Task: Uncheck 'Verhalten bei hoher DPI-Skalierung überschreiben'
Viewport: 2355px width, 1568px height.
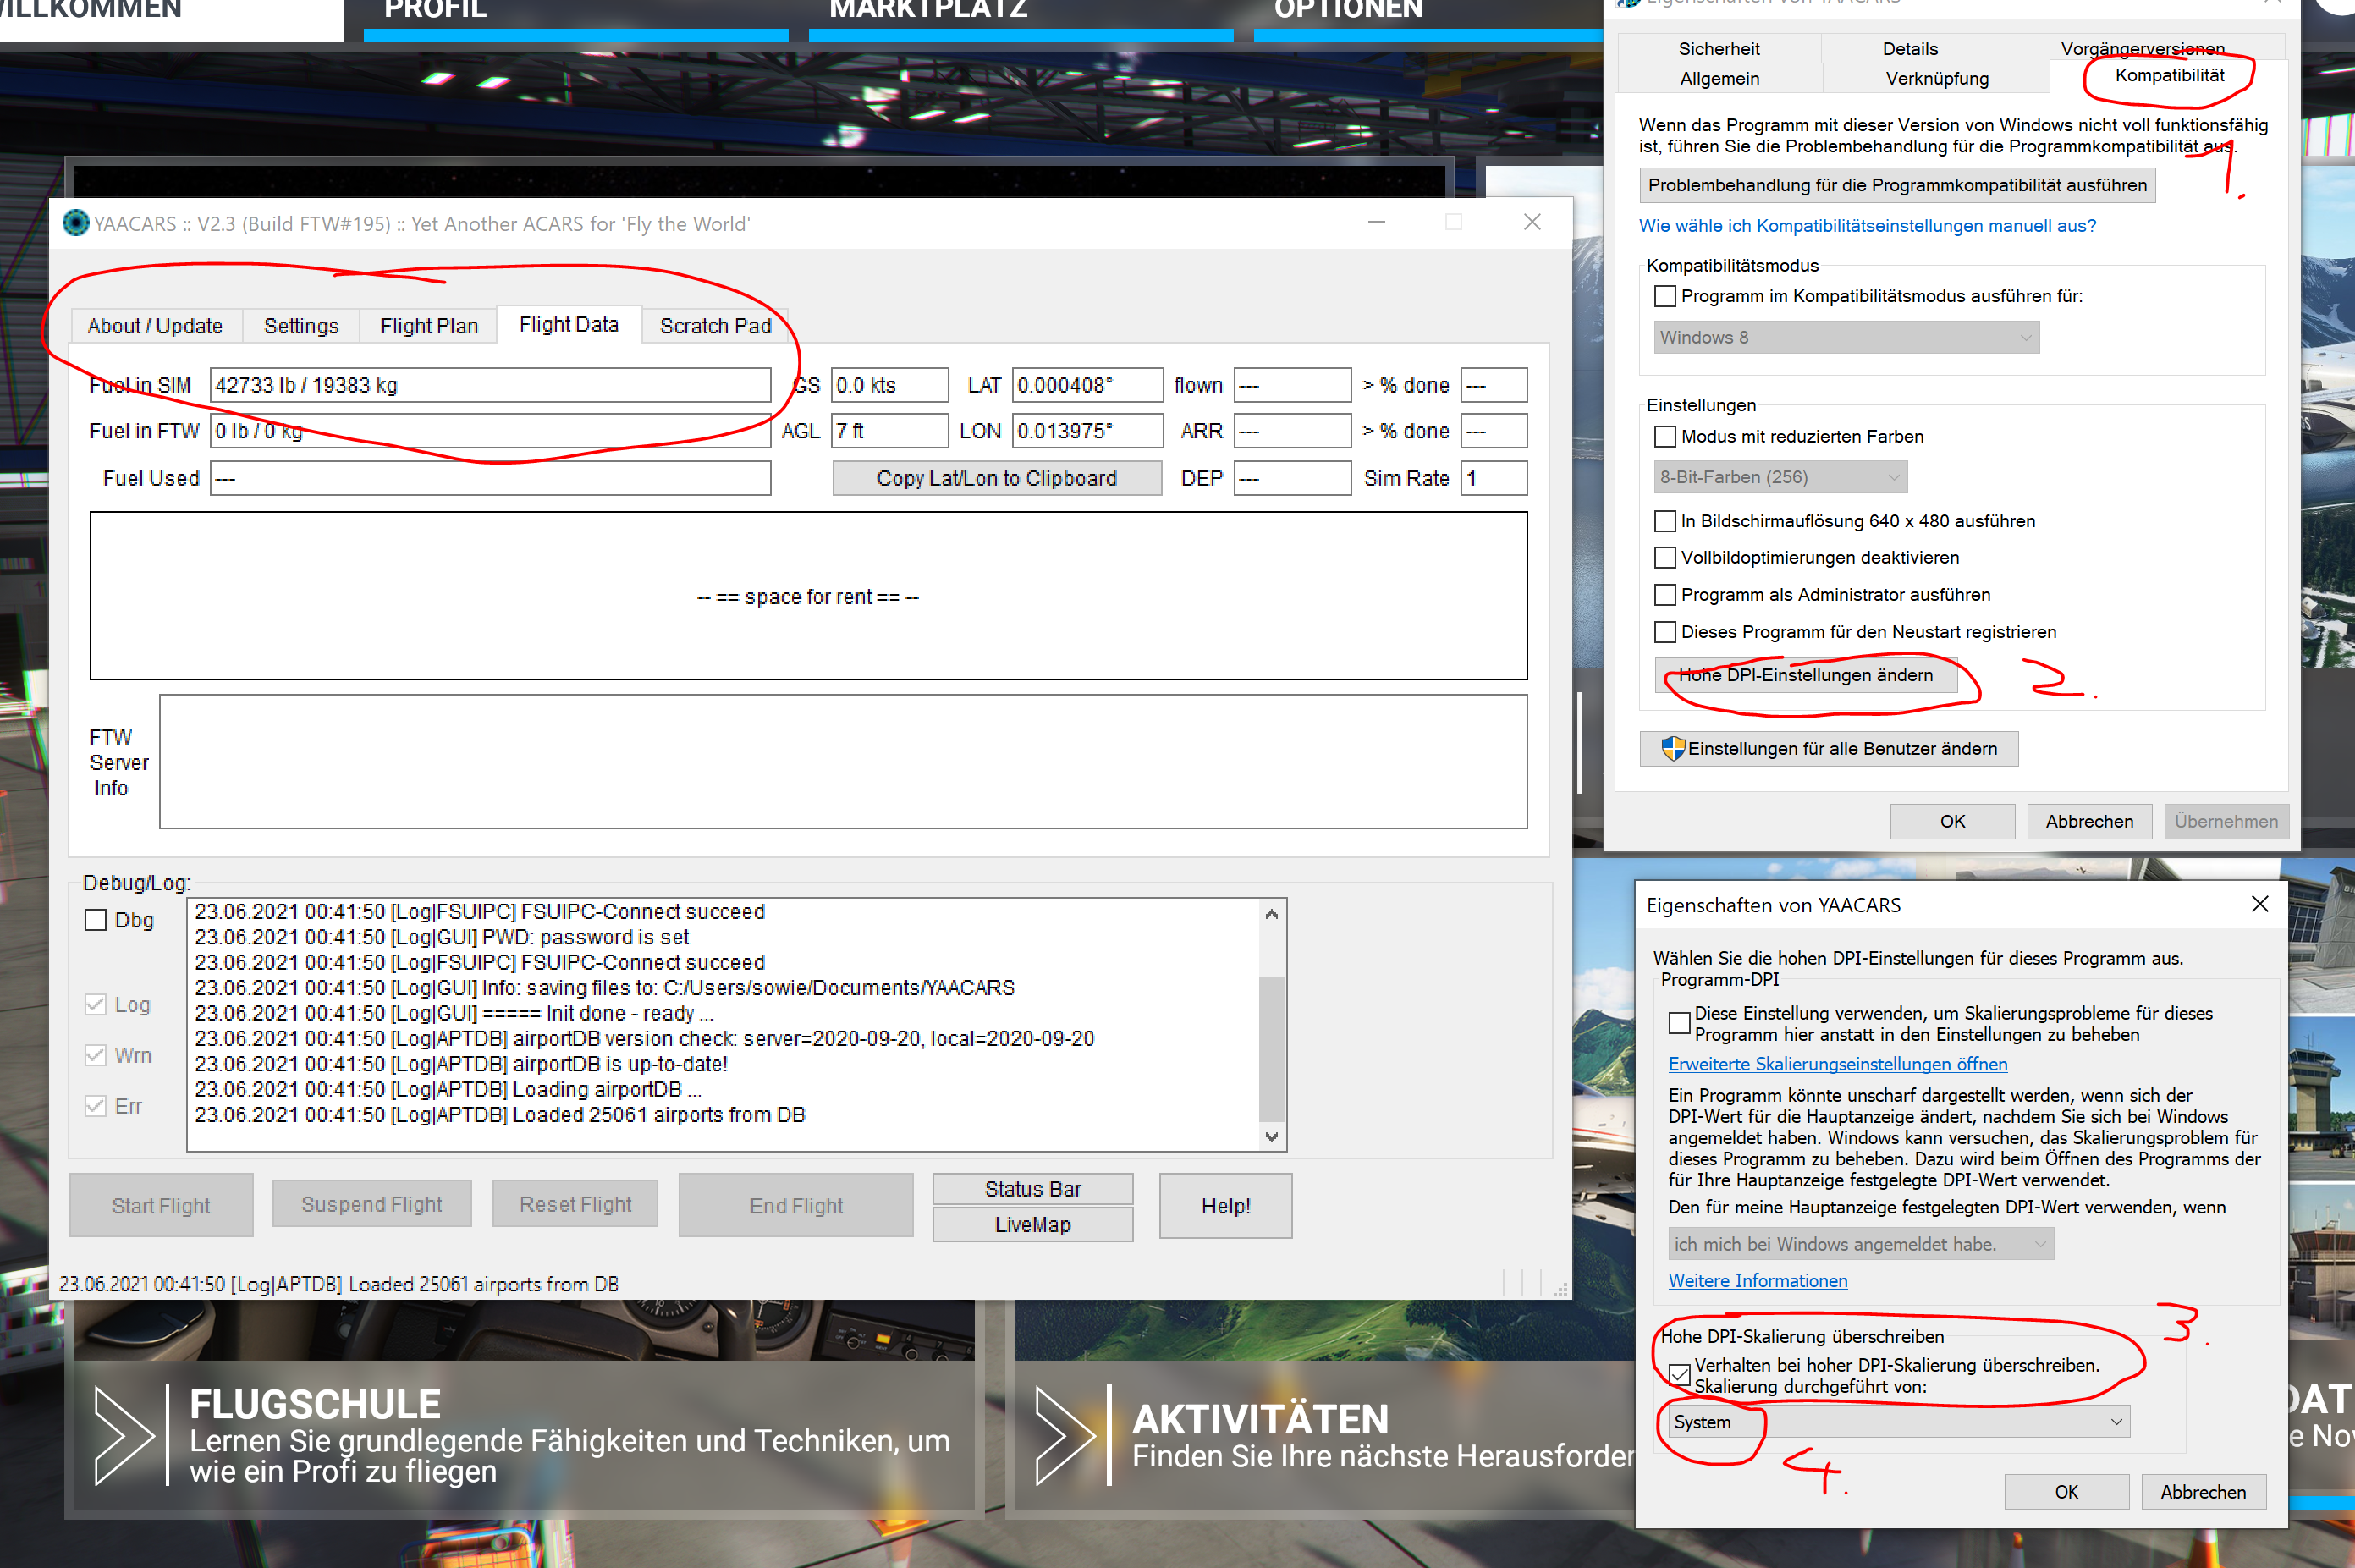Action: click(x=1680, y=1375)
